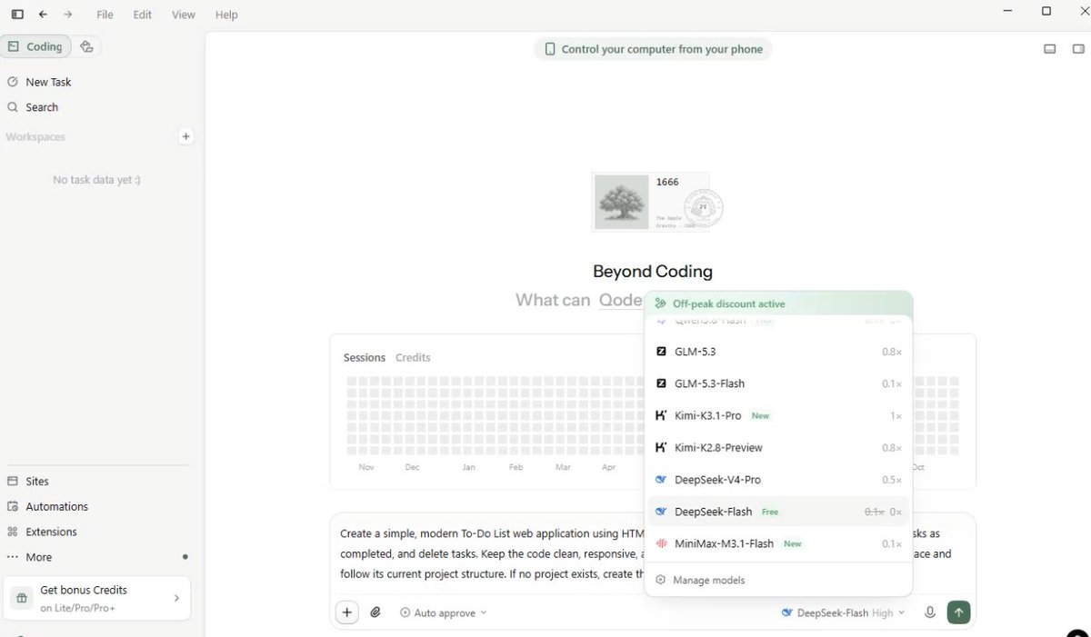Open the DeepSeek-Flash High model dropdown
1091x637 pixels.
[843, 612]
